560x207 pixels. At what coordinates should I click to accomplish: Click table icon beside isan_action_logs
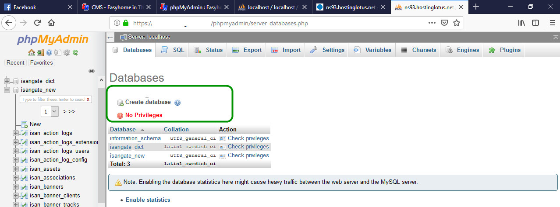(25, 133)
